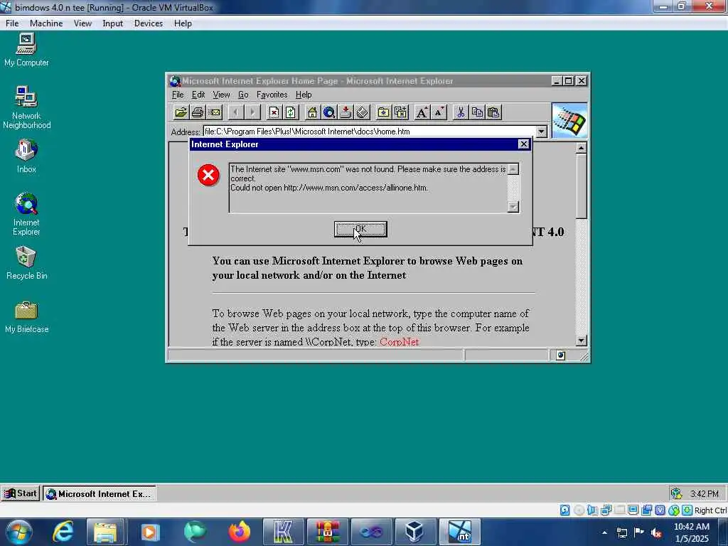728x546 pixels.
Task: Select the Inbox desktop icon
Action: click(x=26, y=157)
